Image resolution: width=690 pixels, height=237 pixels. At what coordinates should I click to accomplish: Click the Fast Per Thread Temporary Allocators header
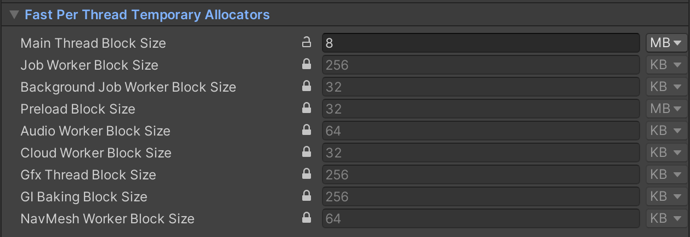[x=147, y=15]
